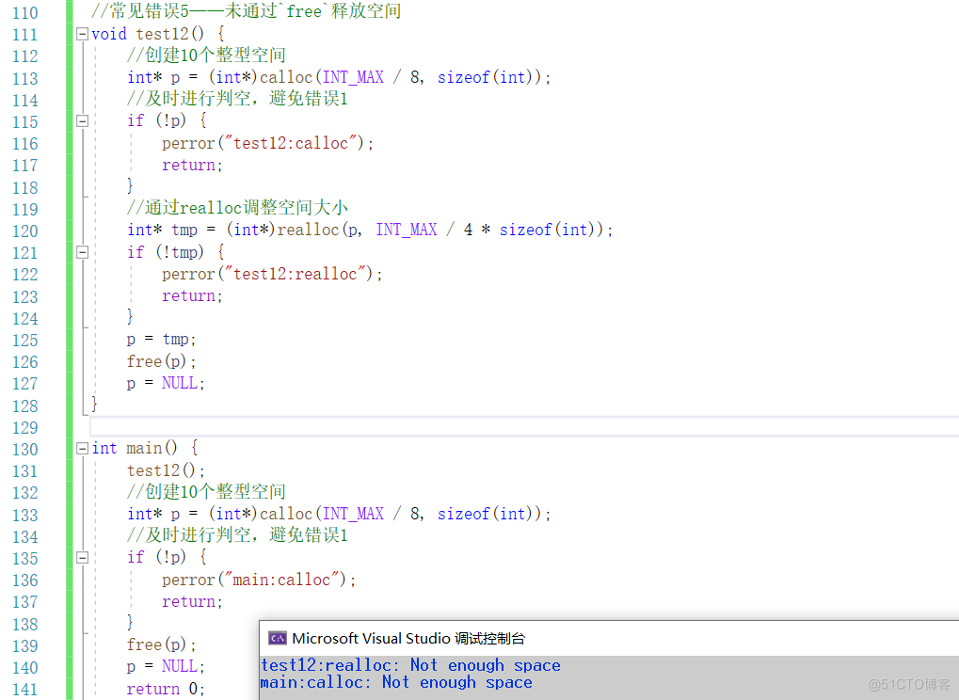The height and width of the screenshot is (700, 959).
Task: Click return statement on line 123
Action: tap(192, 295)
